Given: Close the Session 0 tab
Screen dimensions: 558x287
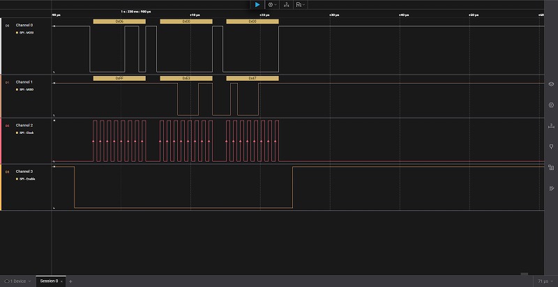Looking at the screenshot, I should tap(62, 281).
